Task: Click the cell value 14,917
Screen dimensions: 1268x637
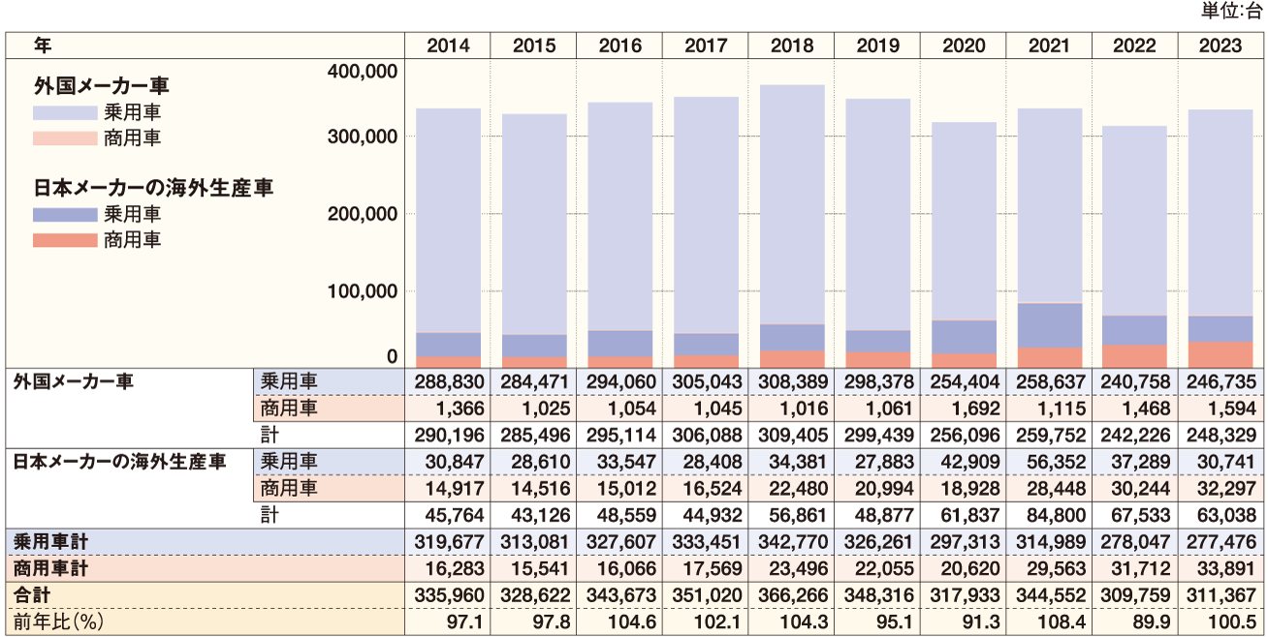Action: [x=457, y=488]
